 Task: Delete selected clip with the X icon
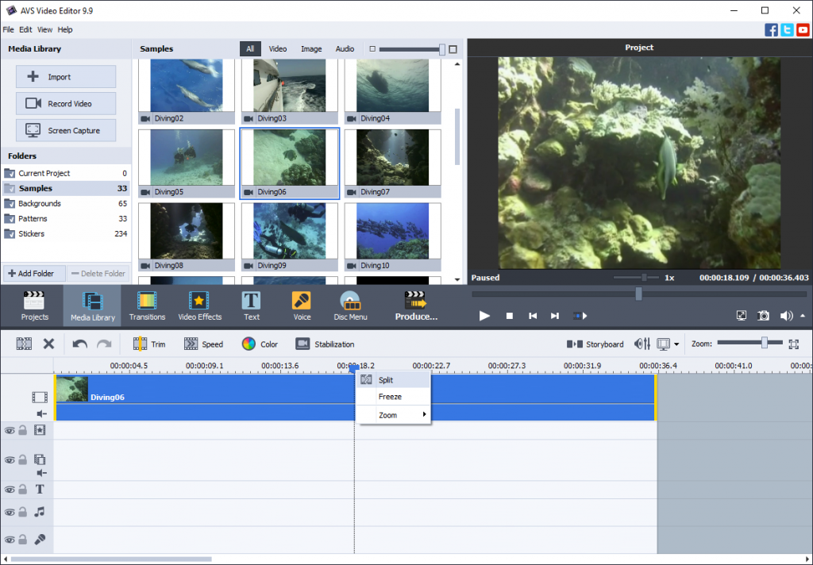pos(48,344)
